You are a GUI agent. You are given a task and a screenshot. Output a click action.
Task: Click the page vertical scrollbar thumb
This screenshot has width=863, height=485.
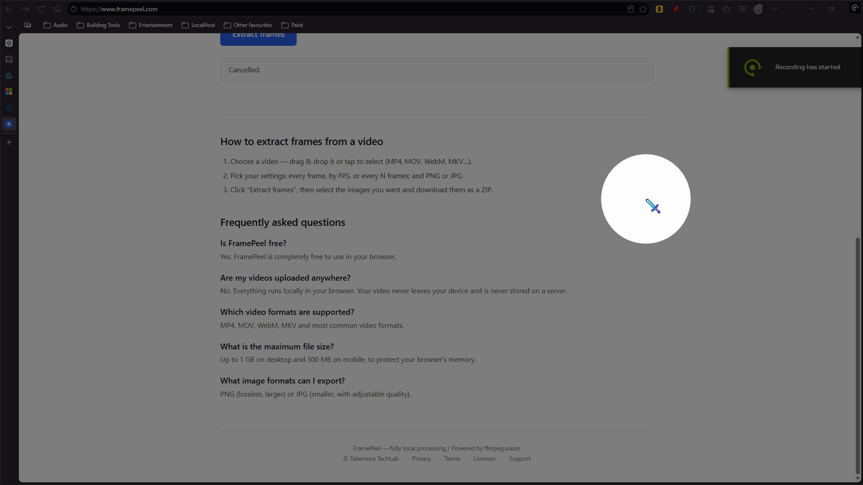[858, 356]
